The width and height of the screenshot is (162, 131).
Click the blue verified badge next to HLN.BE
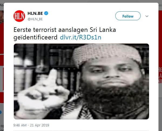pyautogui.click(x=46, y=13)
